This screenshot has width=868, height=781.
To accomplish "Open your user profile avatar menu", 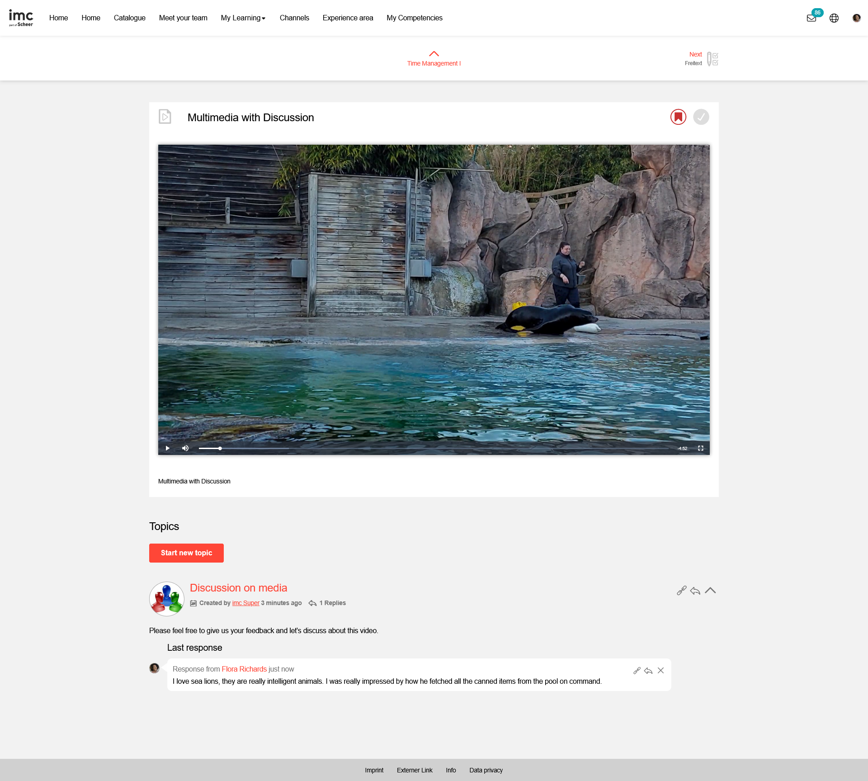I will tap(856, 18).
